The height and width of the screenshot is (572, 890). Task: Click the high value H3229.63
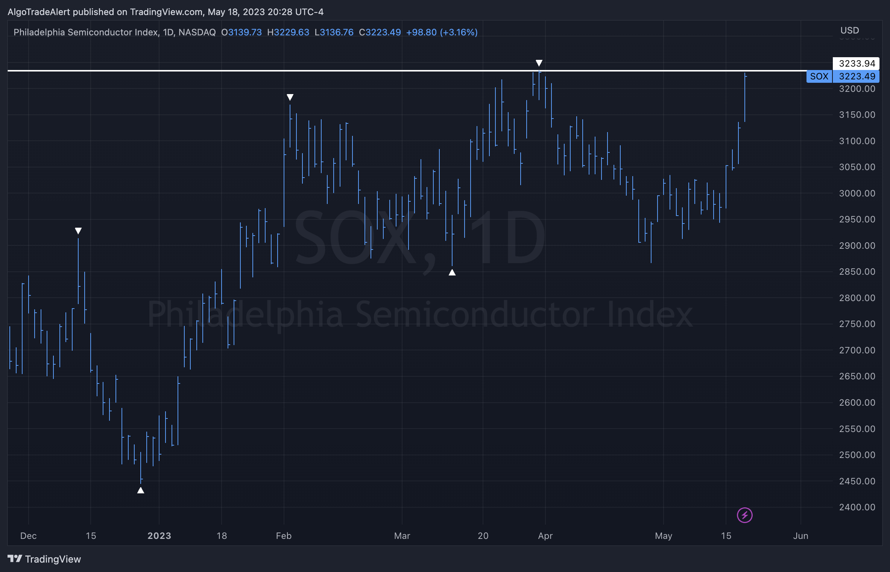point(288,32)
